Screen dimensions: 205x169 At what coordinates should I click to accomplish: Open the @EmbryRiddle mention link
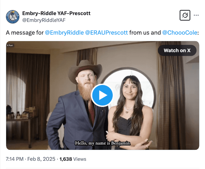(64, 33)
